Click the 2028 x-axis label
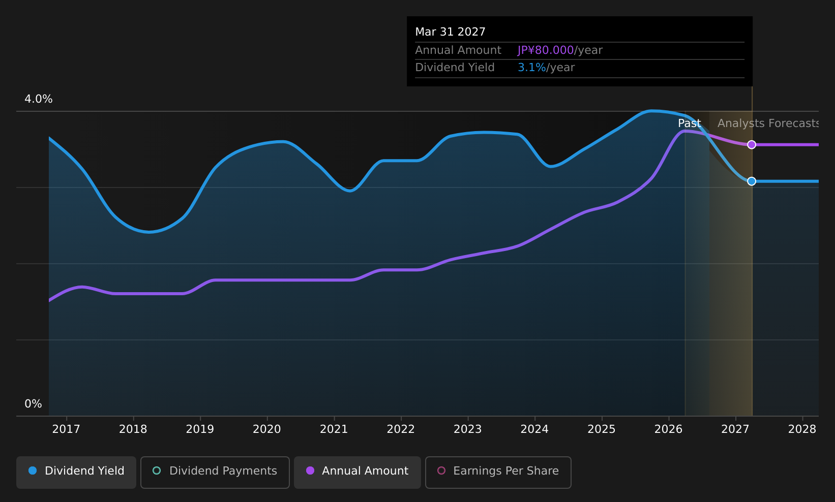Screen dimensions: 835x502 pyautogui.click(x=802, y=429)
